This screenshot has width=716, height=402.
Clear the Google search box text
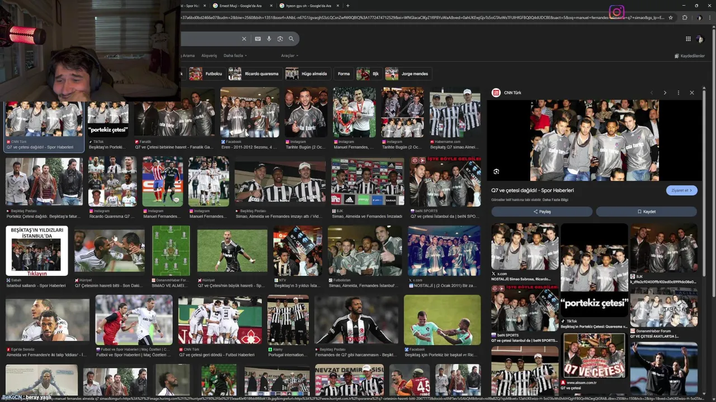(x=244, y=39)
